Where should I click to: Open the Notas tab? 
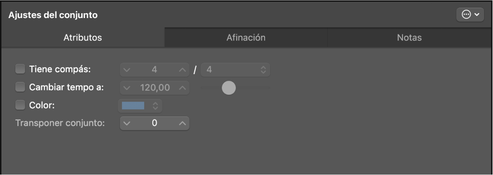(x=409, y=38)
